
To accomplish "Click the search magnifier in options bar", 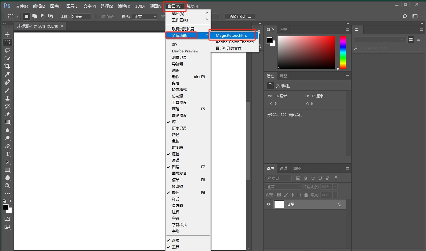I will point(405,16).
